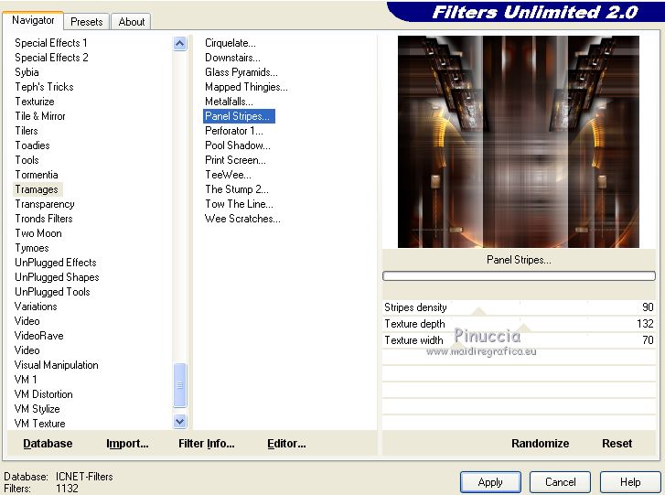Select the Texturize category
Viewport: 665px width, 495px height.
coord(35,102)
